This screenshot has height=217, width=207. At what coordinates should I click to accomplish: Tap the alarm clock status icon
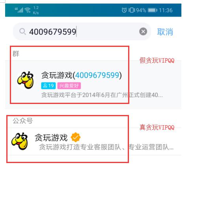(124, 10)
